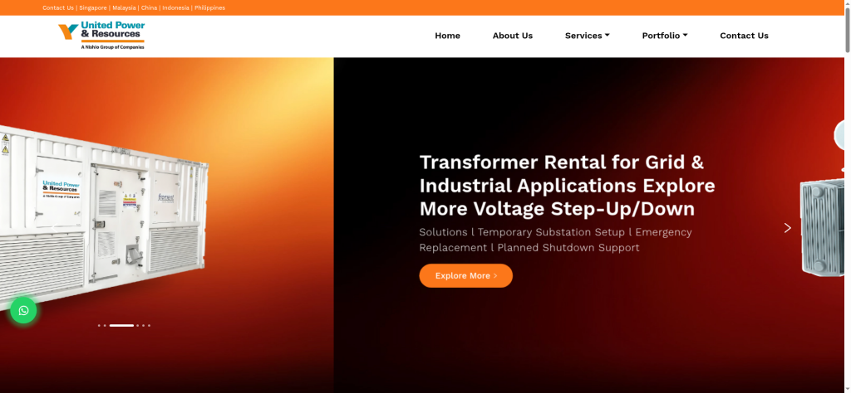Select the Philippines link in the top bar
Screen dimensions: 851x393
pyautogui.click(x=209, y=7)
